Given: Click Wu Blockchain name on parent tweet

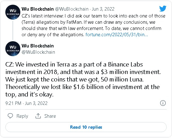Looking at the screenshot, I should [38, 9].
